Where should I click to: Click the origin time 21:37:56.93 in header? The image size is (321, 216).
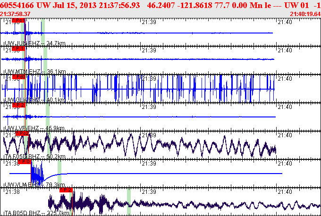coord(119,5)
